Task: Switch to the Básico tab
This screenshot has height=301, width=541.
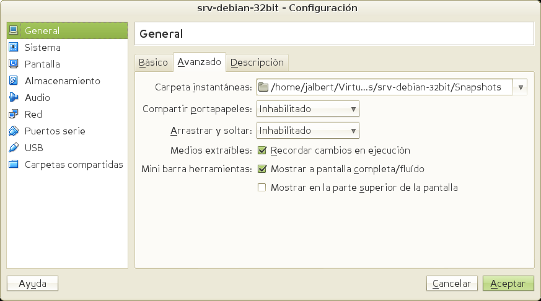Action: point(153,63)
